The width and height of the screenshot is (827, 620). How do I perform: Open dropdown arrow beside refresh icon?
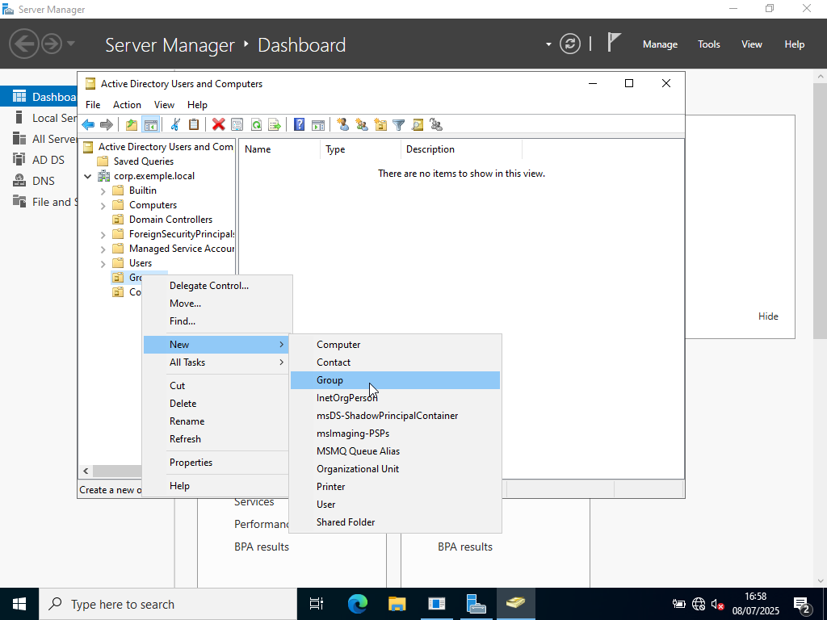click(x=548, y=44)
